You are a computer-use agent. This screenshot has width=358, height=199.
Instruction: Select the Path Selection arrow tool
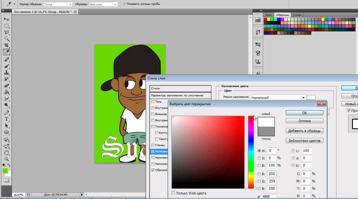point(7,126)
